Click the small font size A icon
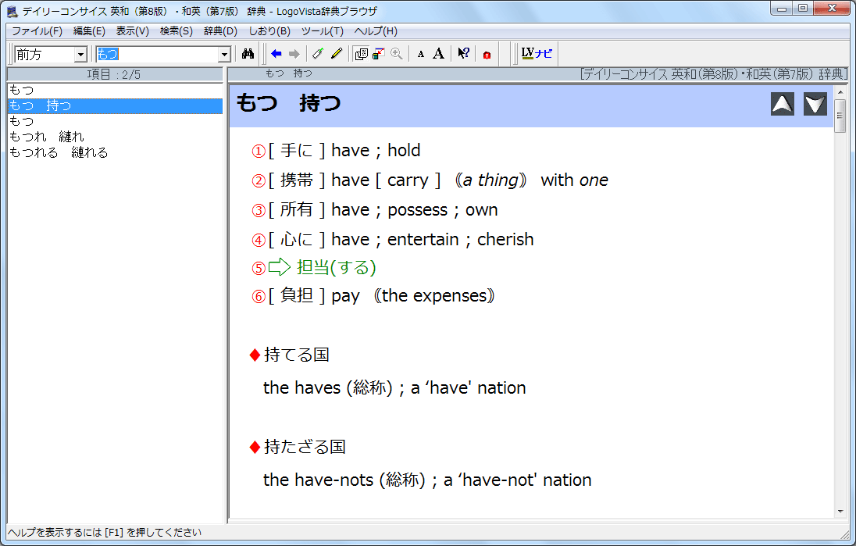856x546 pixels. point(420,54)
